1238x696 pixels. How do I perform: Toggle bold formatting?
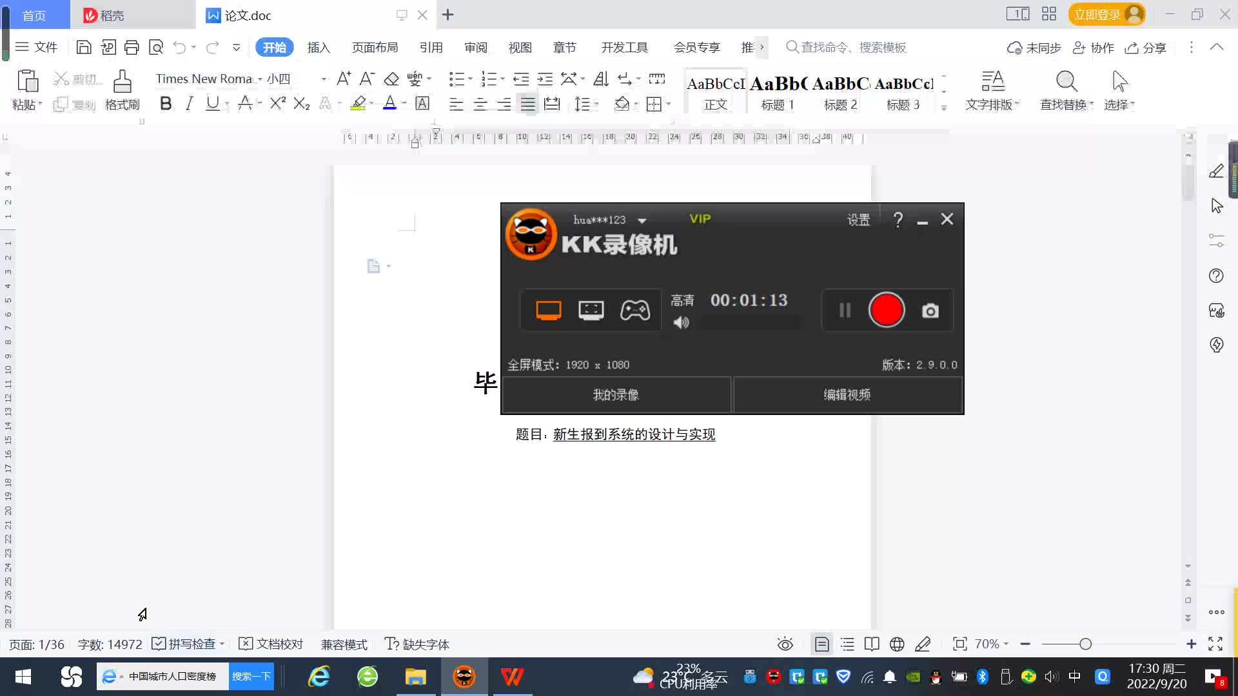tap(166, 103)
